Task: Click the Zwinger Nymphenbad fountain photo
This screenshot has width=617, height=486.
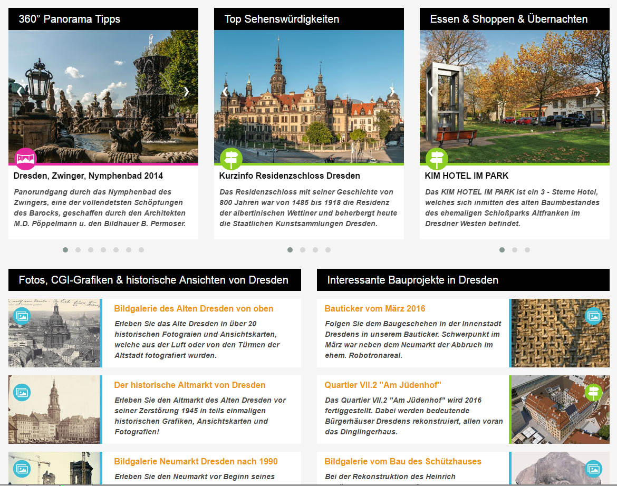Action: click(103, 96)
